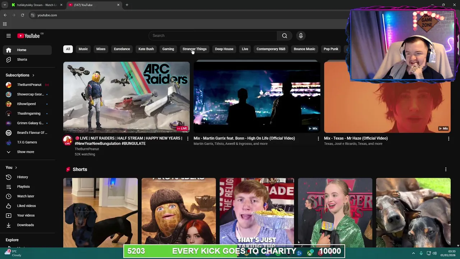The width and height of the screenshot is (460, 259).
Task: Open the LIVE NUT RAIDERS video title
Action: point(129,141)
